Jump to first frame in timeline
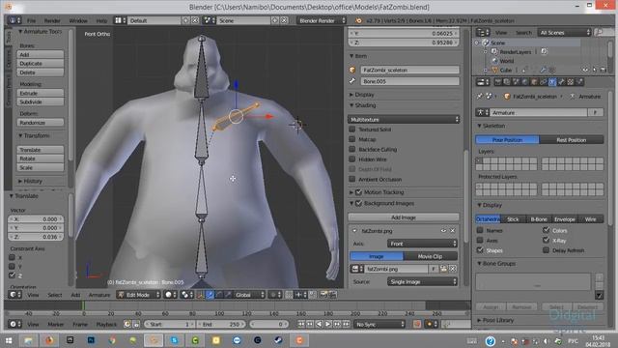 click(301, 325)
